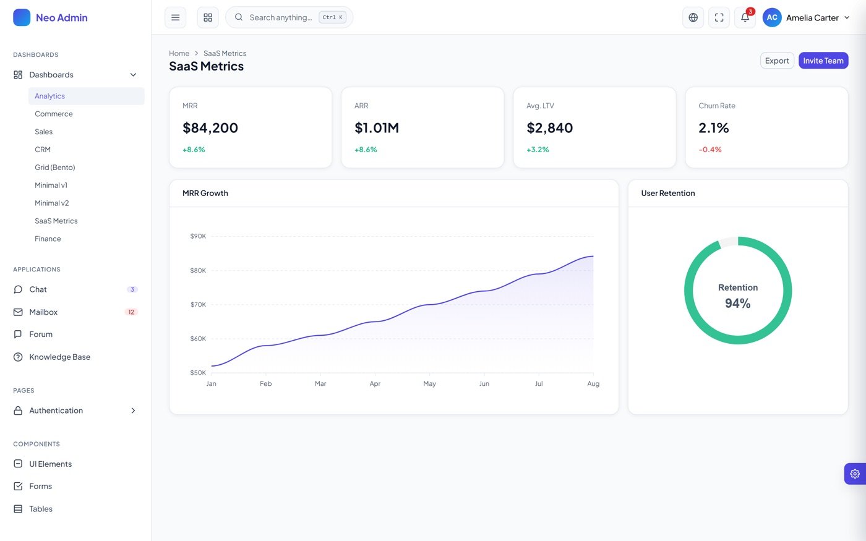The width and height of the screenshot is (866, 541).
Task: Click the Mailbox envelope icon
Action: click(x=18, y=312)
